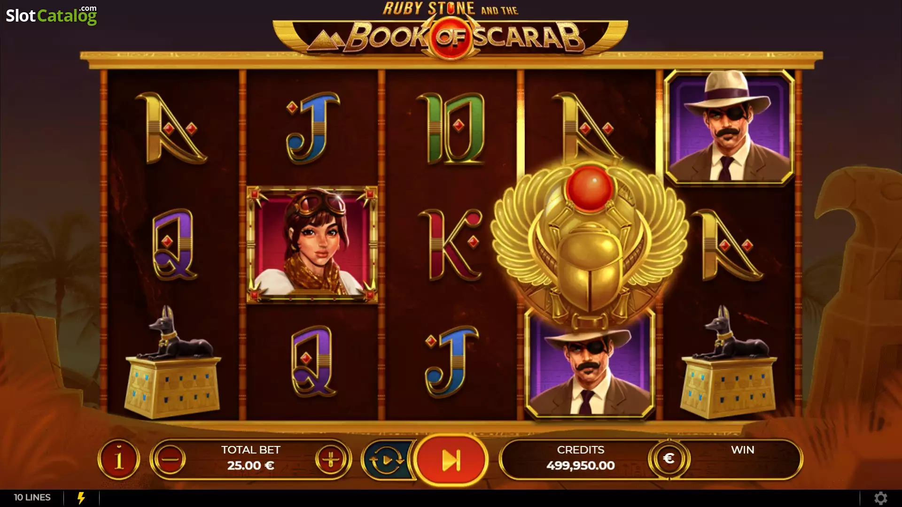Screen dimensions: 902x507
Task: Toggle the euro currency display button
Action: pos(669,459)
